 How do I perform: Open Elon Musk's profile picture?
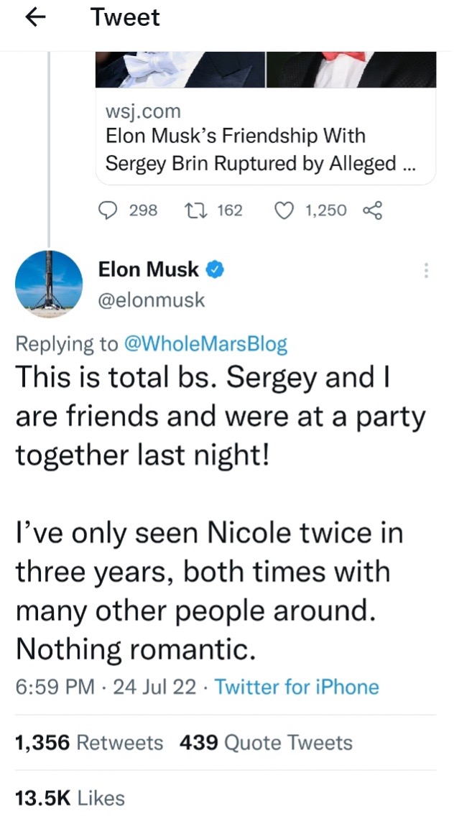pos(49,284)
